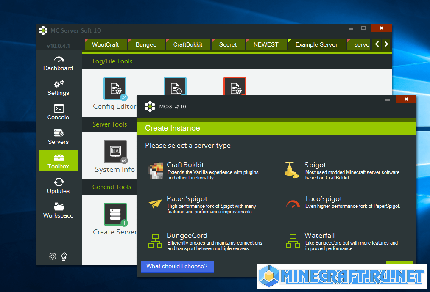Select the Toolbox sidebar item
430x292 pixels.
59,161
